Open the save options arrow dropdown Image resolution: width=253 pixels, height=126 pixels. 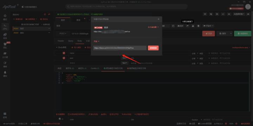[x=231, y=34]
